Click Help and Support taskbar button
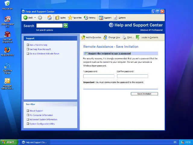Viewport: 193px width, 145px height. 35,142
